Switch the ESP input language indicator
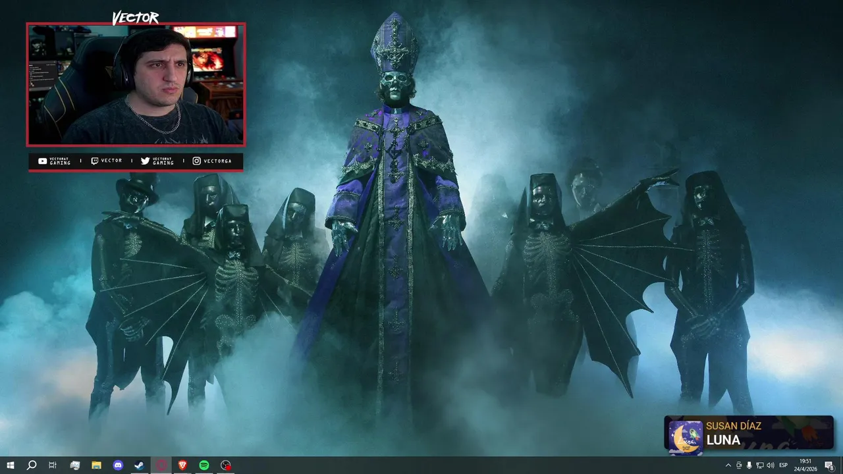 coord(783,465)
